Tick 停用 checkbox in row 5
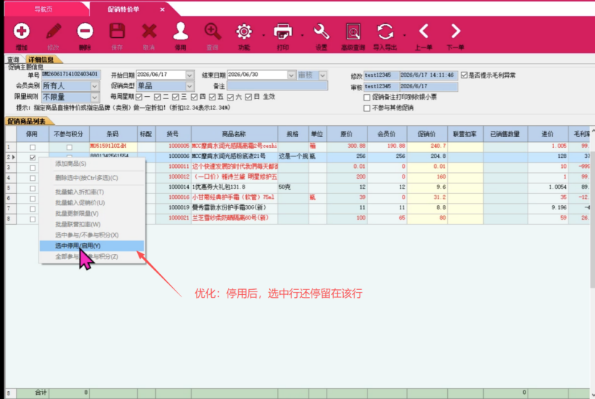Screen dimensions: 595x399 click(x=32, y=188)
